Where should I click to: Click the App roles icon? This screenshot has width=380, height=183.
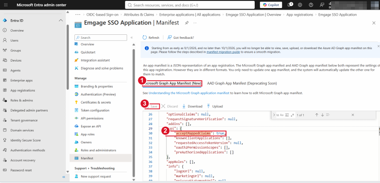coord(76,134)
